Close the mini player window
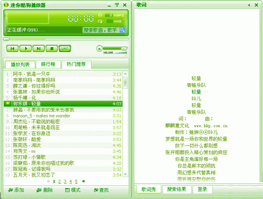 [125, 5]
